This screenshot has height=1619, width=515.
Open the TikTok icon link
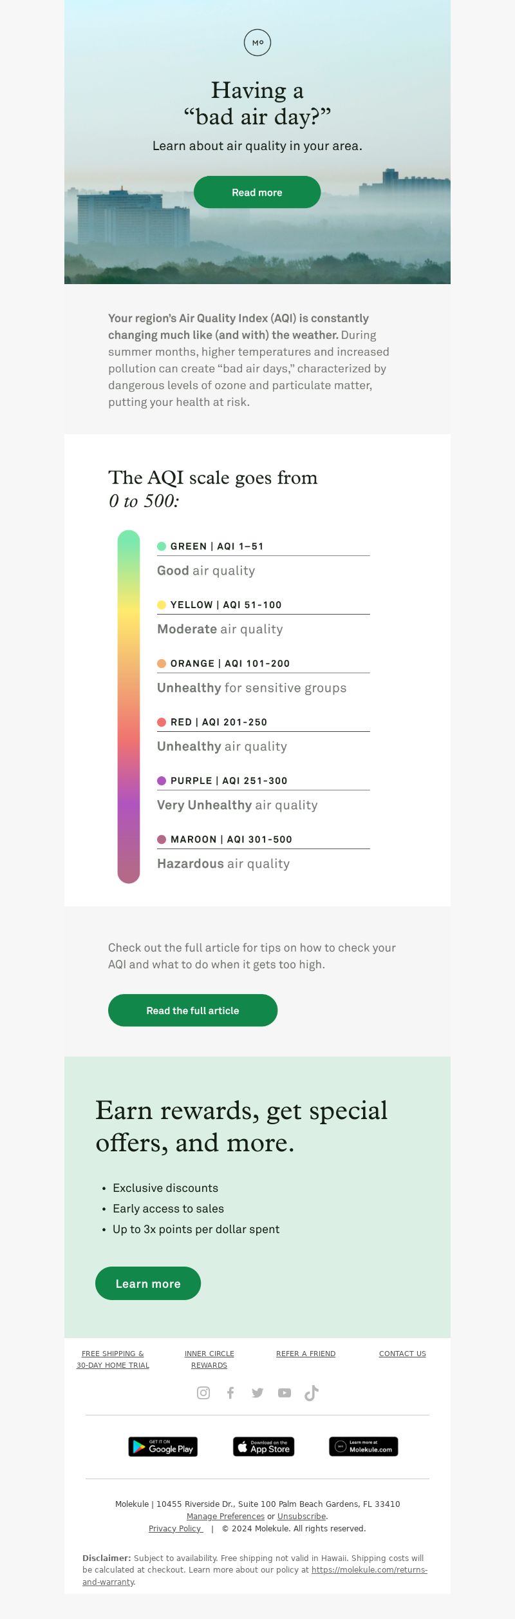tap(312, 1393)
